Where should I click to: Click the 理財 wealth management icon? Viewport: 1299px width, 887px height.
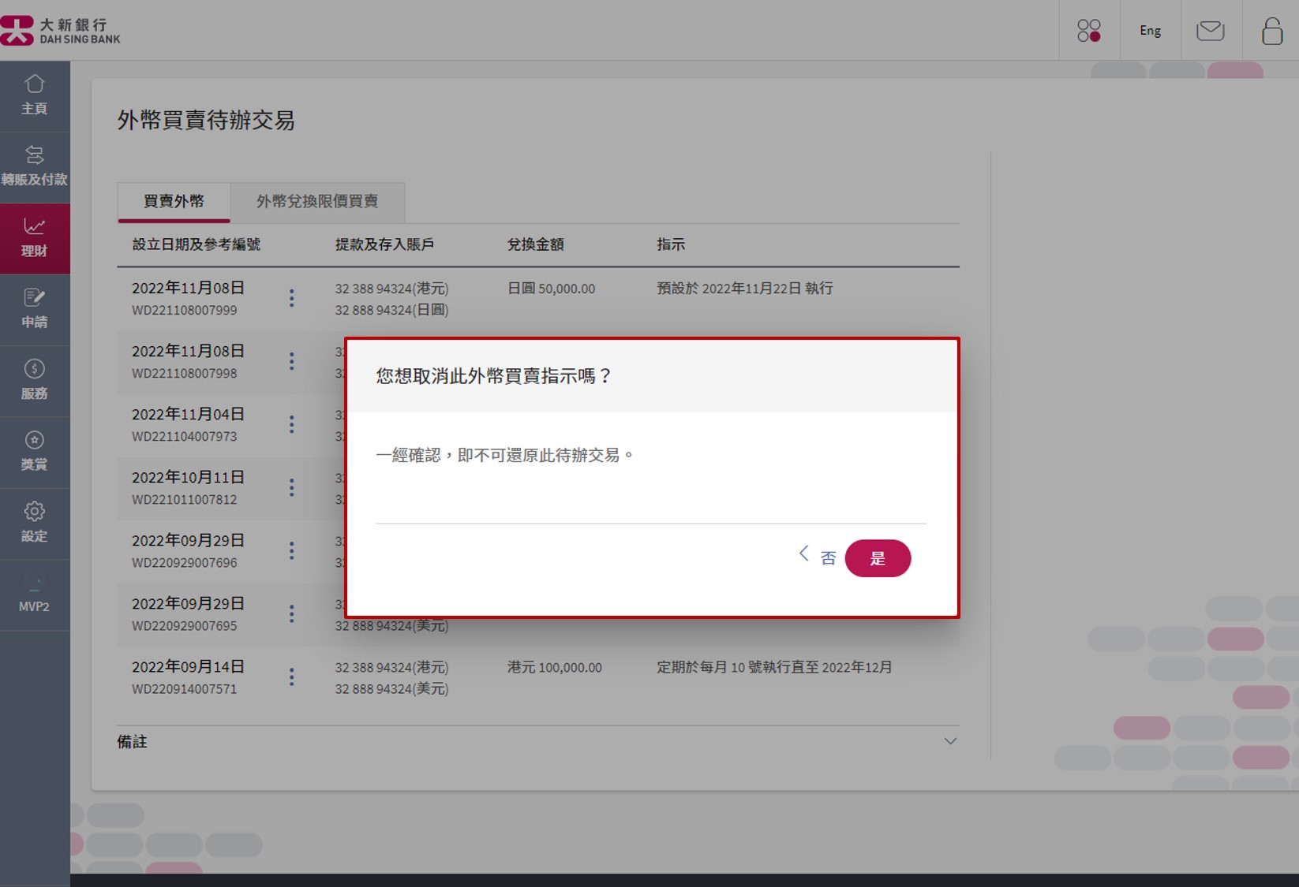[x=35, y=237]
